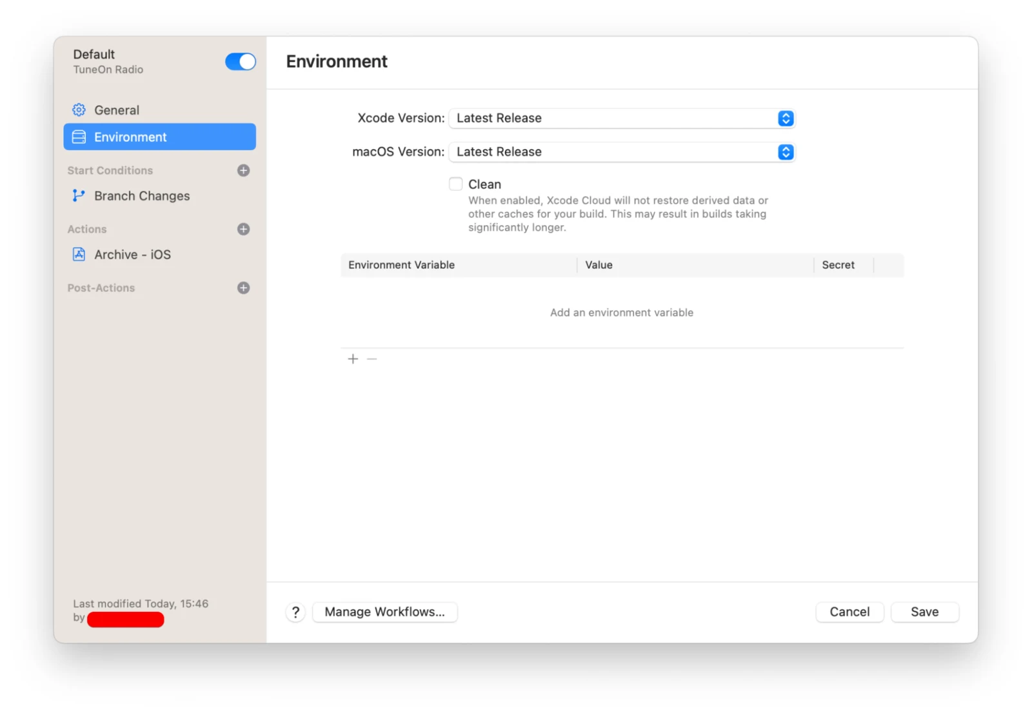
Task: Click the Actions section label
Action: 87,229
